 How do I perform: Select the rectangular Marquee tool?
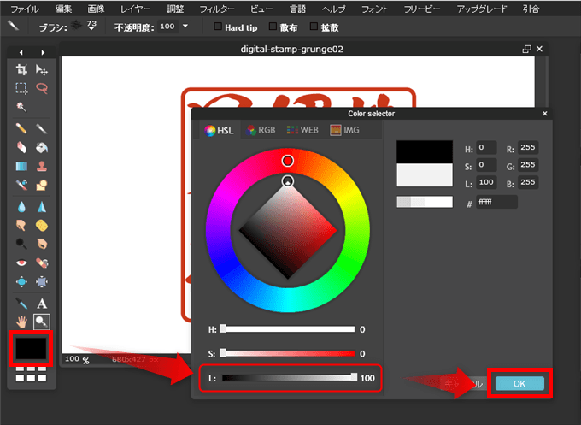[x=21, y=88]
